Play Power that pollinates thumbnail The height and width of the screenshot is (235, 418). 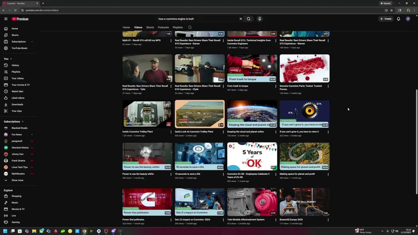click(147, 202)
